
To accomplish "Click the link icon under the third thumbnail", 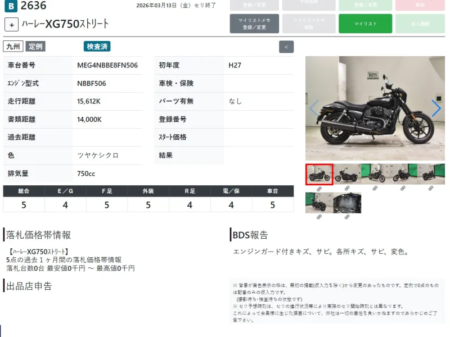I will 375,188.
